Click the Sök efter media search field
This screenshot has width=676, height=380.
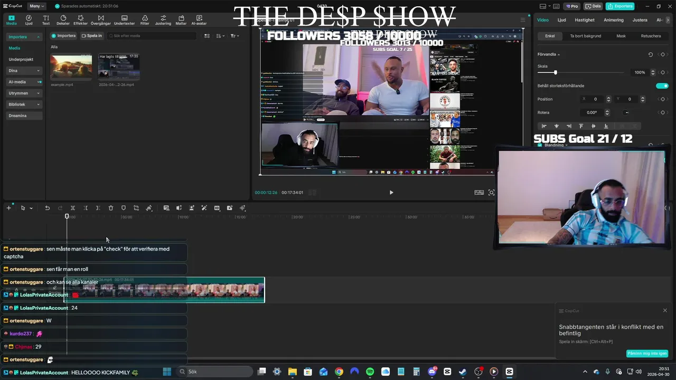coord(152,36)
